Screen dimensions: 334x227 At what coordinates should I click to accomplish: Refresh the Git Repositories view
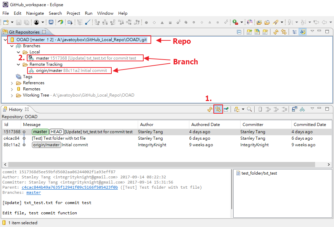pyautogui.click(x=276, y=31)
